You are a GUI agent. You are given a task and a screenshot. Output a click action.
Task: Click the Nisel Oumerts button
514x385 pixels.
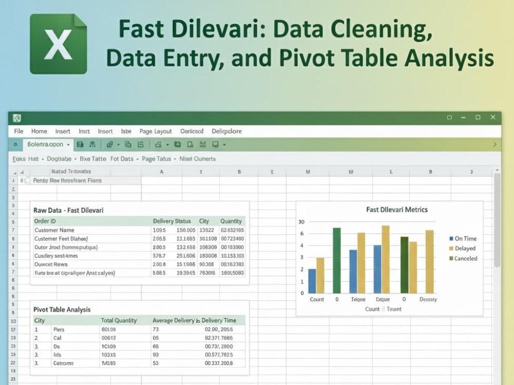point(198,159)
